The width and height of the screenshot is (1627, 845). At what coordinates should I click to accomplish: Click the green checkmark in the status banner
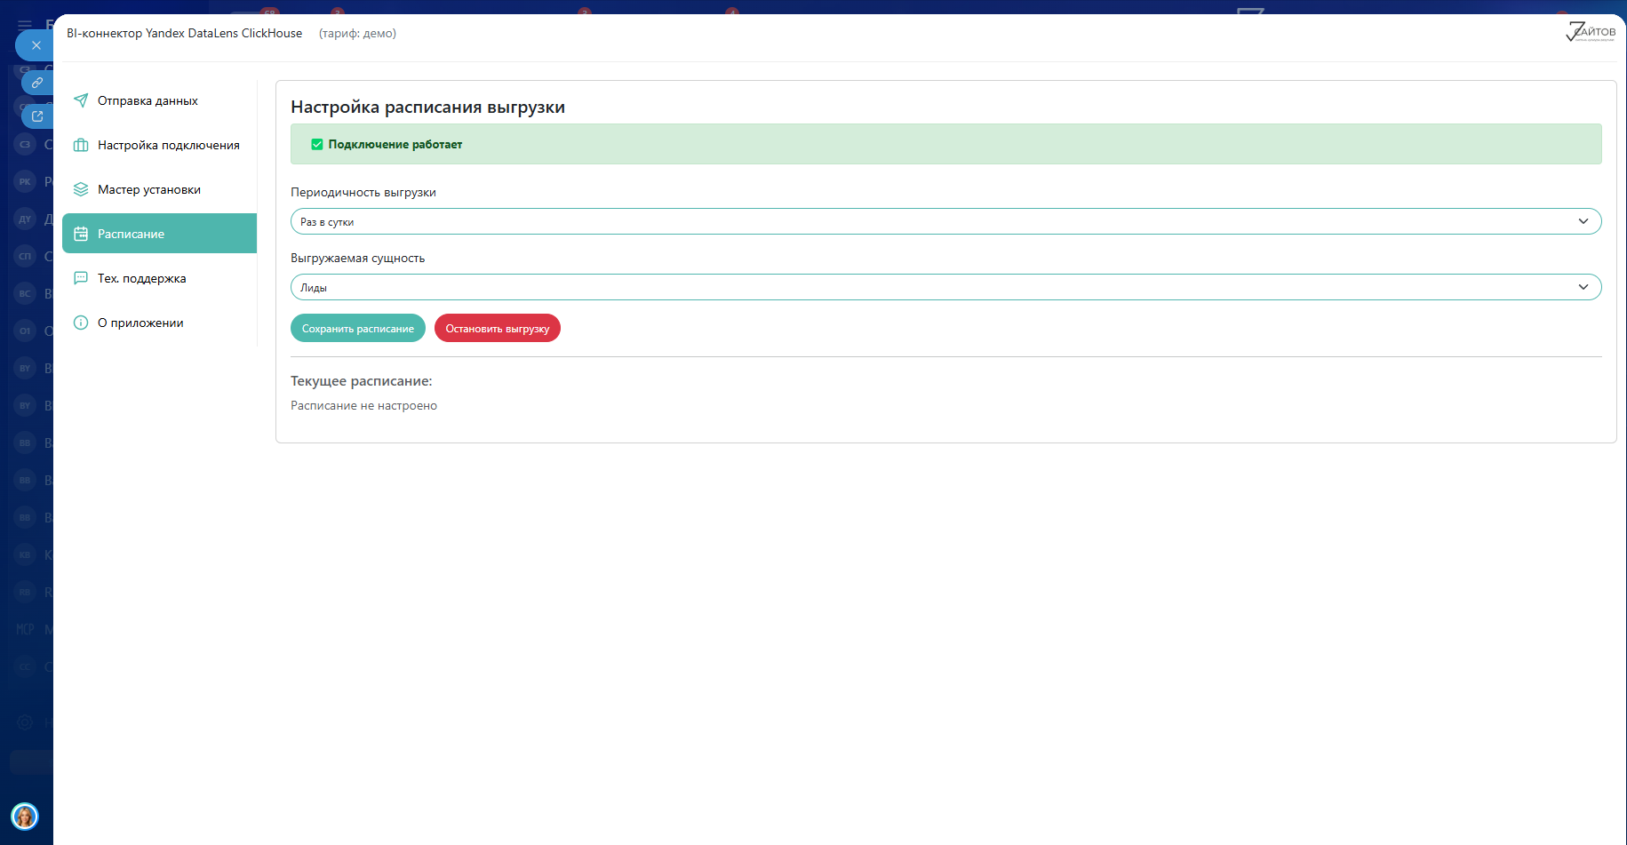[x=317, y=144]
